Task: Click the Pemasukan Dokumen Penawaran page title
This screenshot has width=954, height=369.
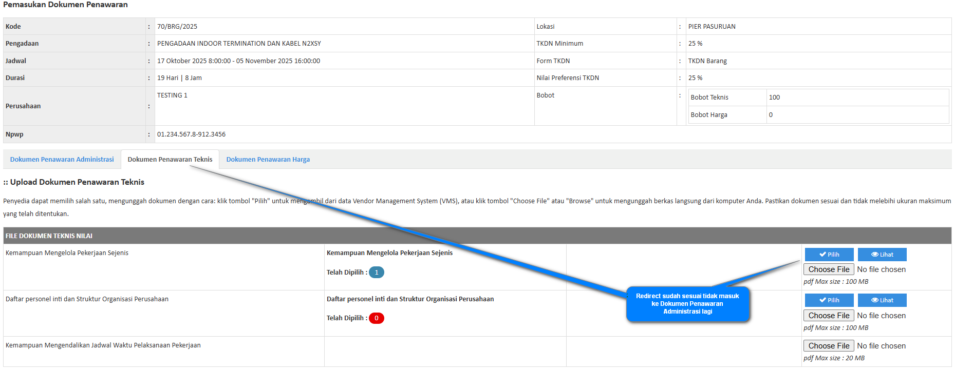Action: pos(65,5)
